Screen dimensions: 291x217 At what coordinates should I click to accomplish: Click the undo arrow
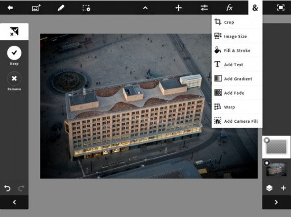[7, 188]
